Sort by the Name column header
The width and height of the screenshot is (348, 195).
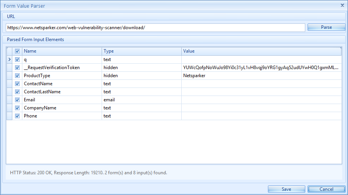coord(62,51)
